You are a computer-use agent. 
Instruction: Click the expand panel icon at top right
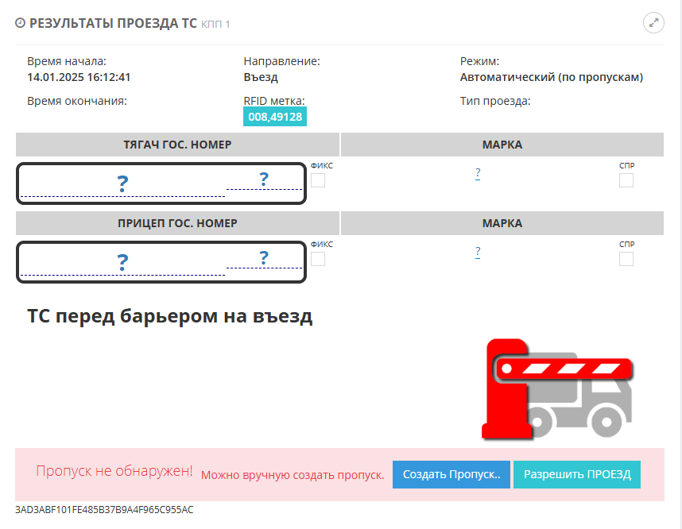pyautogui.click(x=653, y=23)
